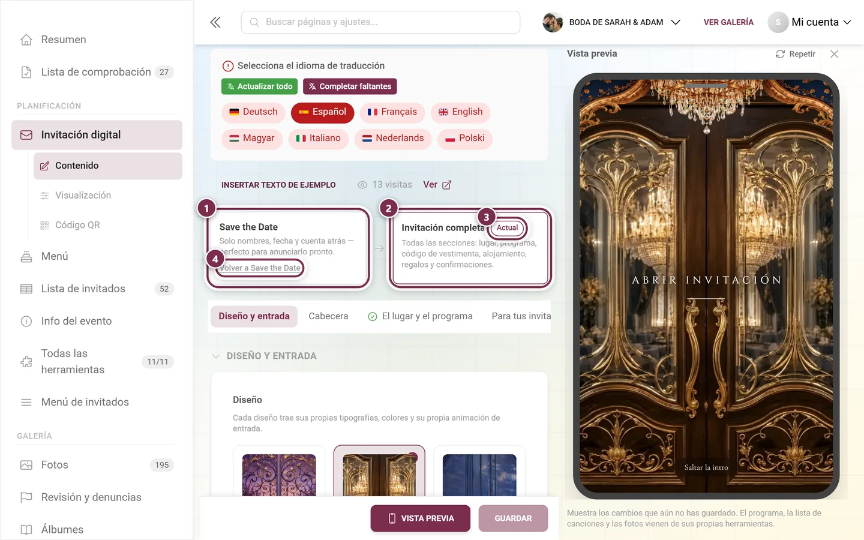
Task: Click the Repetir refresh icon
Action: [780, 54]
